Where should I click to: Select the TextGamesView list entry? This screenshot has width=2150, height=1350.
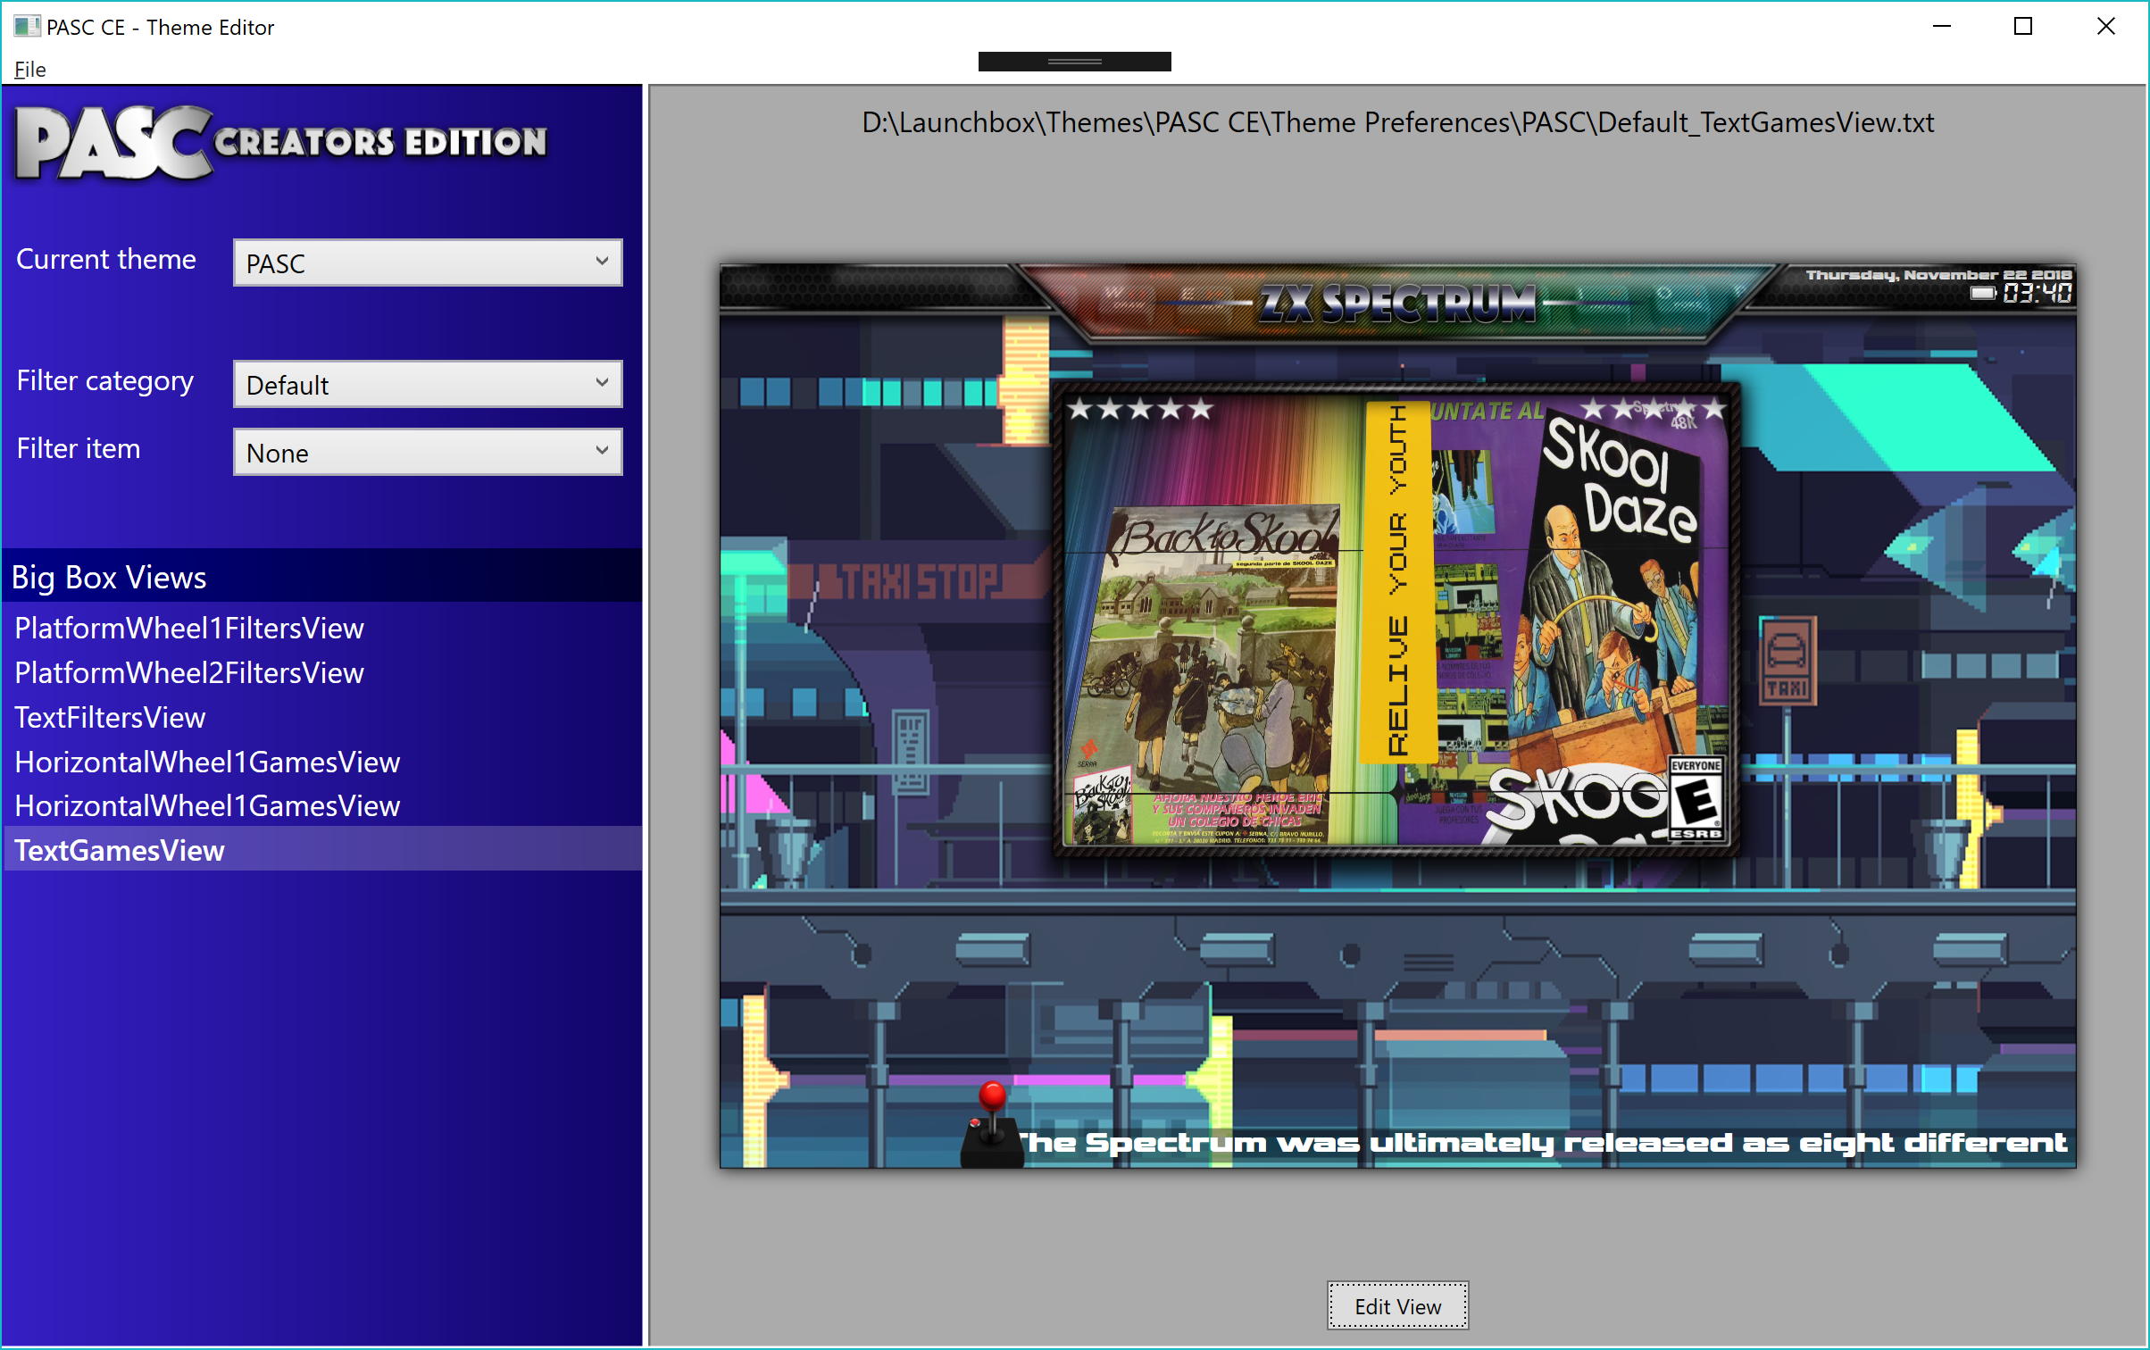pos(321,850)
